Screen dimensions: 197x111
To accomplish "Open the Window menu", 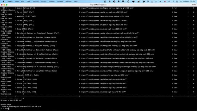I will tap(68, 2).
